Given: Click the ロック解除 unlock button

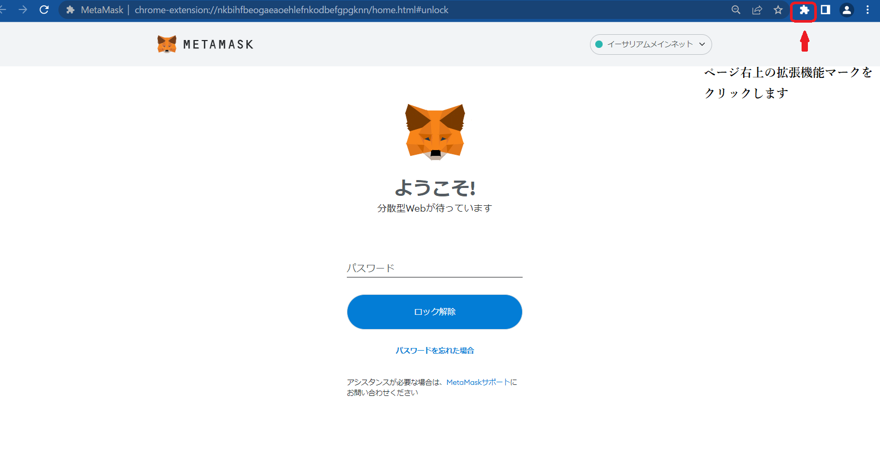Looking at the screenshot, I should coord(434,312).
